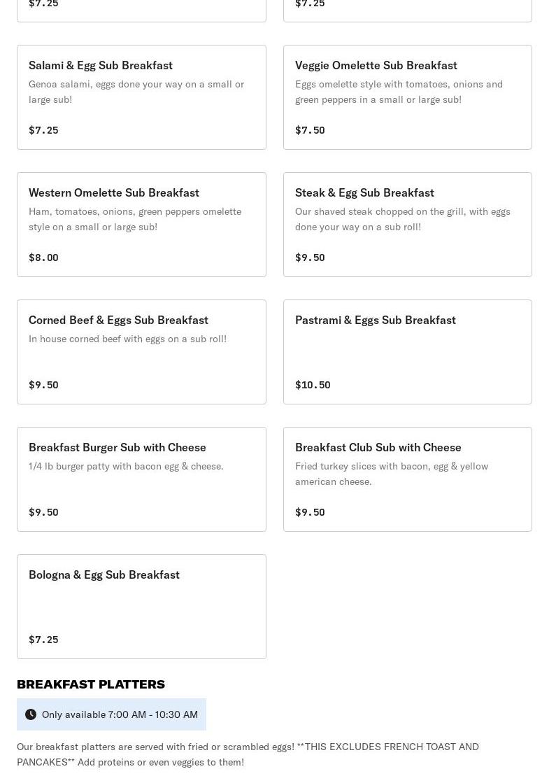Click the fried turkey slices description
The height and width of the screenshot is (776, 549).
392,474
